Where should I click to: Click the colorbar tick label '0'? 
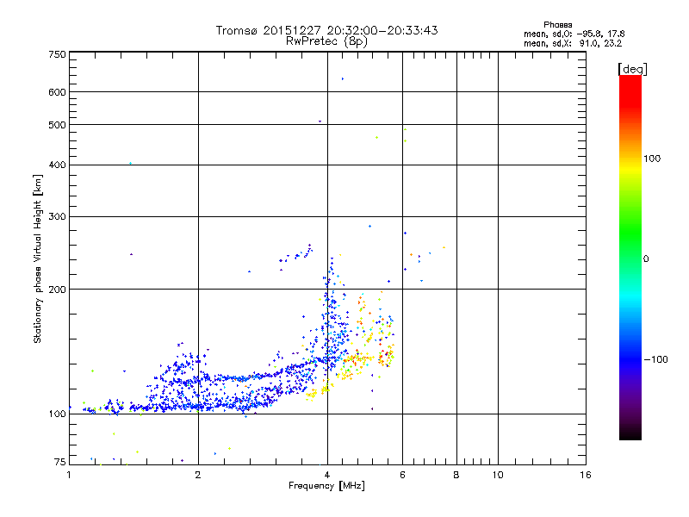[646, 259]
